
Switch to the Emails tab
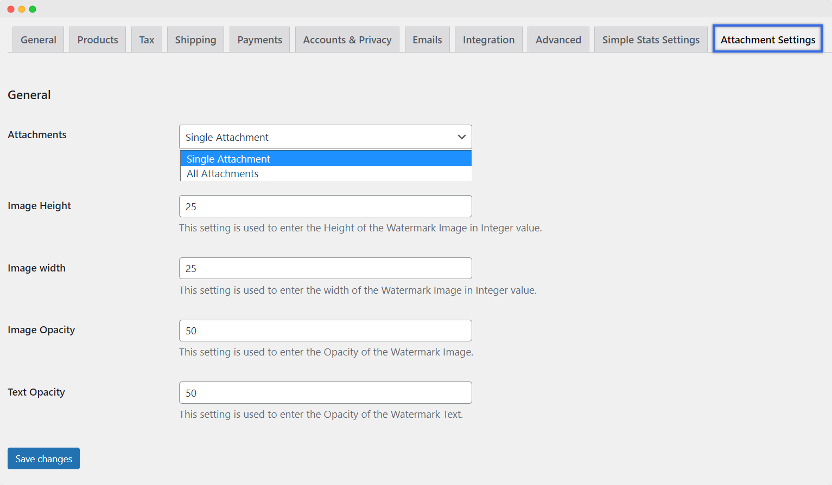pos(427,40)
